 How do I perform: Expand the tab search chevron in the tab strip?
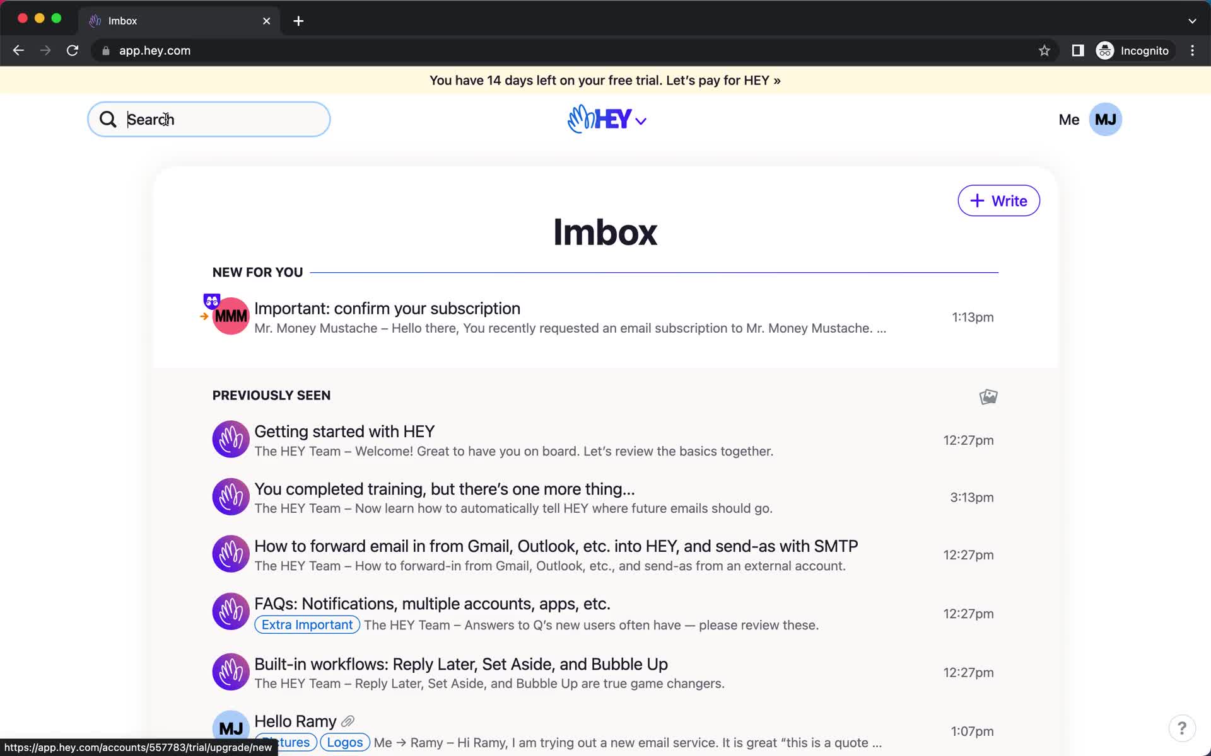[1192, 21]
